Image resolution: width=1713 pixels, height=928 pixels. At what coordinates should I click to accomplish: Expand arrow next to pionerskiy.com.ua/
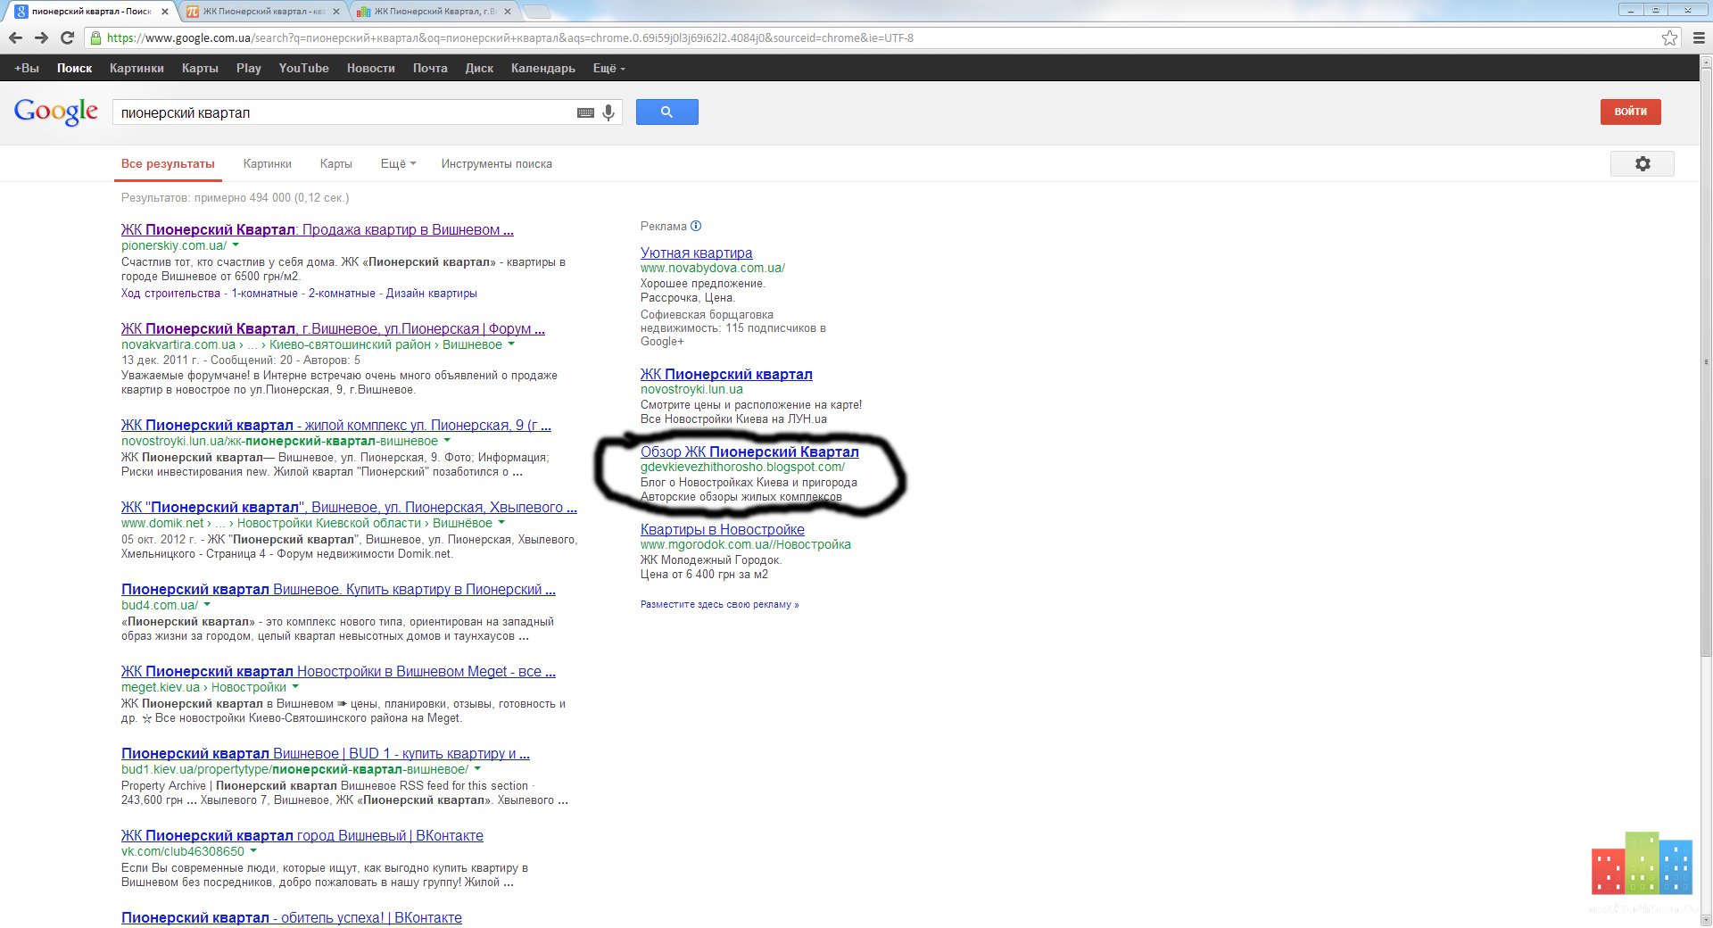236,244
